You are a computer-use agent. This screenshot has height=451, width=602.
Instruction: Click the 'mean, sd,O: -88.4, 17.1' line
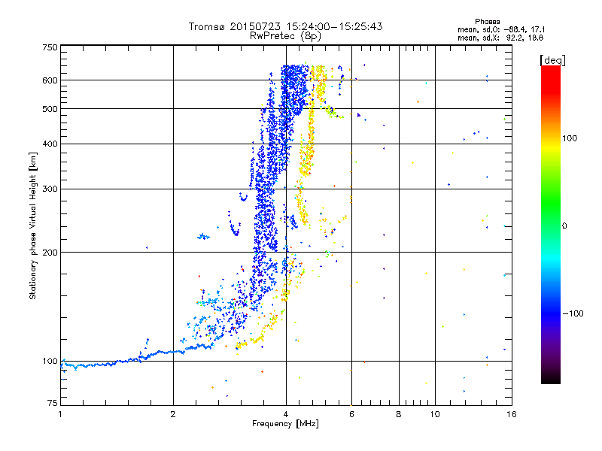pyautogui.click(x=501, y=29)
